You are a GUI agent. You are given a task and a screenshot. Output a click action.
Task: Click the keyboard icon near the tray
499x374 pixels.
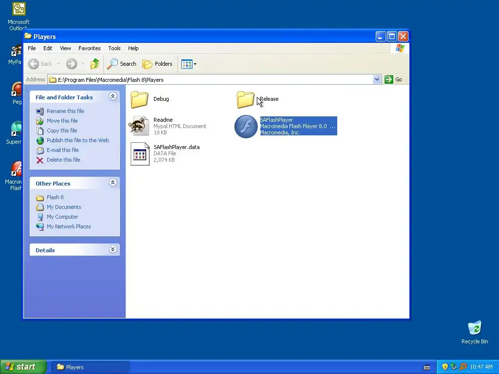(x=427, y=367)
